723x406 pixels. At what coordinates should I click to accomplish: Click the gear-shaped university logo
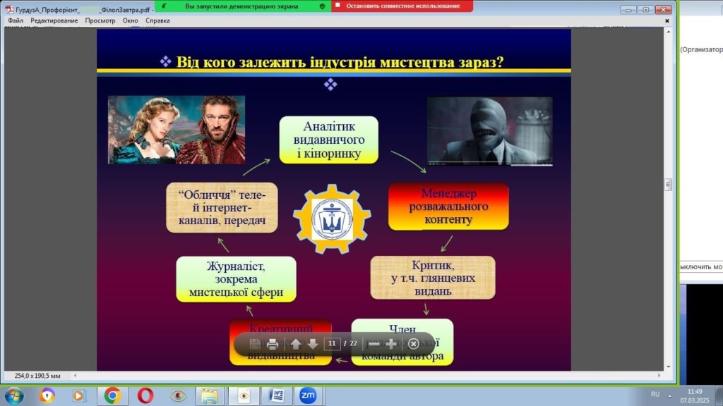pyautogui.click(x=332, y=219)
